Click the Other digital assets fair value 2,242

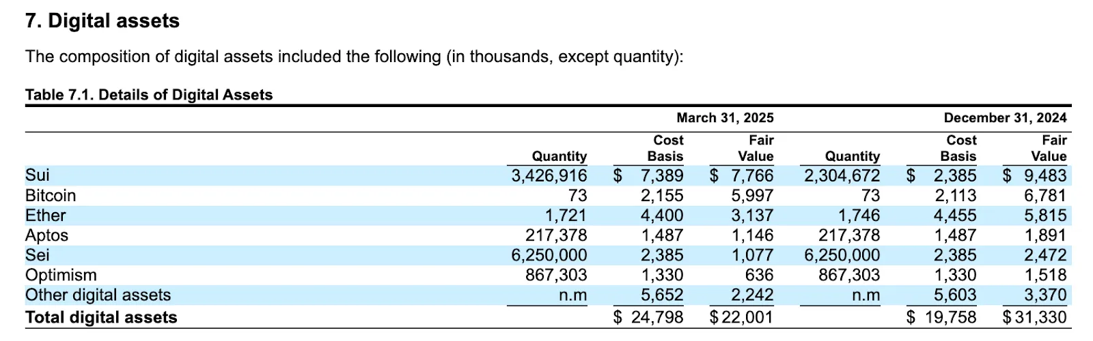pos(752,295)
